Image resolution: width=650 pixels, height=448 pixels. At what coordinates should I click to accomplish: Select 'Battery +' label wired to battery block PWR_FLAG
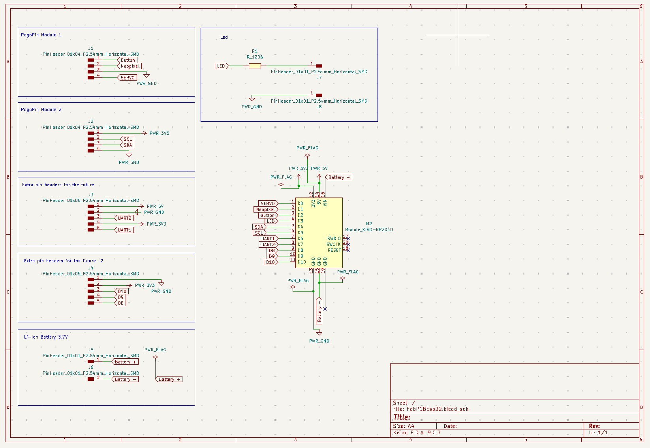[x=169, y=379]
